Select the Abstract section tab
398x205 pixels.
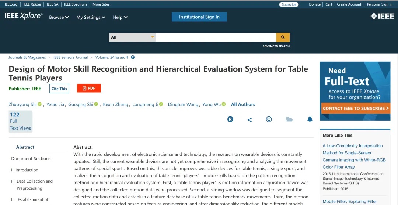coord(25,147)
